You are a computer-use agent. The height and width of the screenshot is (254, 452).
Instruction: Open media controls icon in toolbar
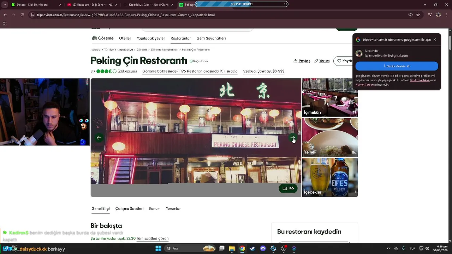(x=430, y=15)
